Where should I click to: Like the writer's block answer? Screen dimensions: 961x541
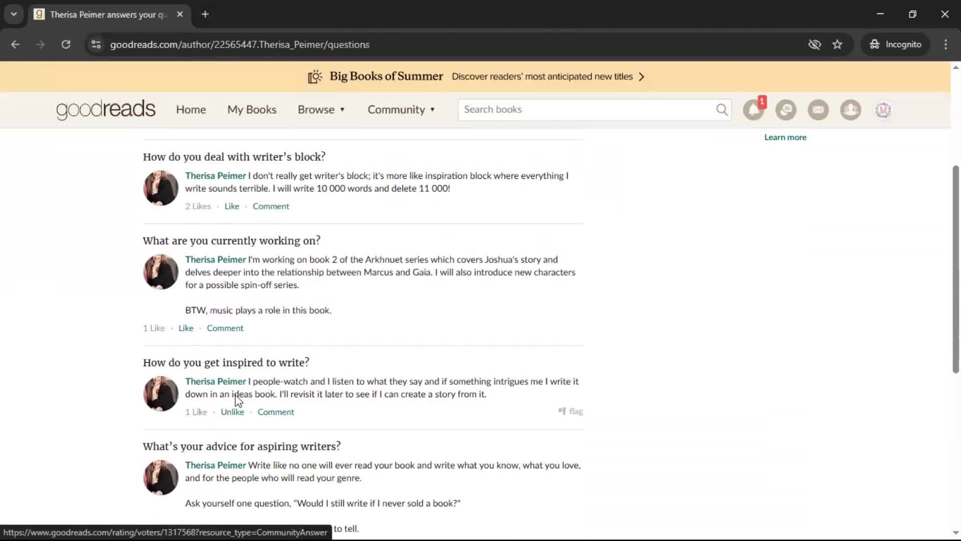pos(232,206)
